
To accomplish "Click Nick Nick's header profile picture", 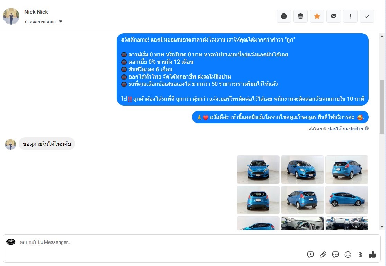I will coord(11,16).
